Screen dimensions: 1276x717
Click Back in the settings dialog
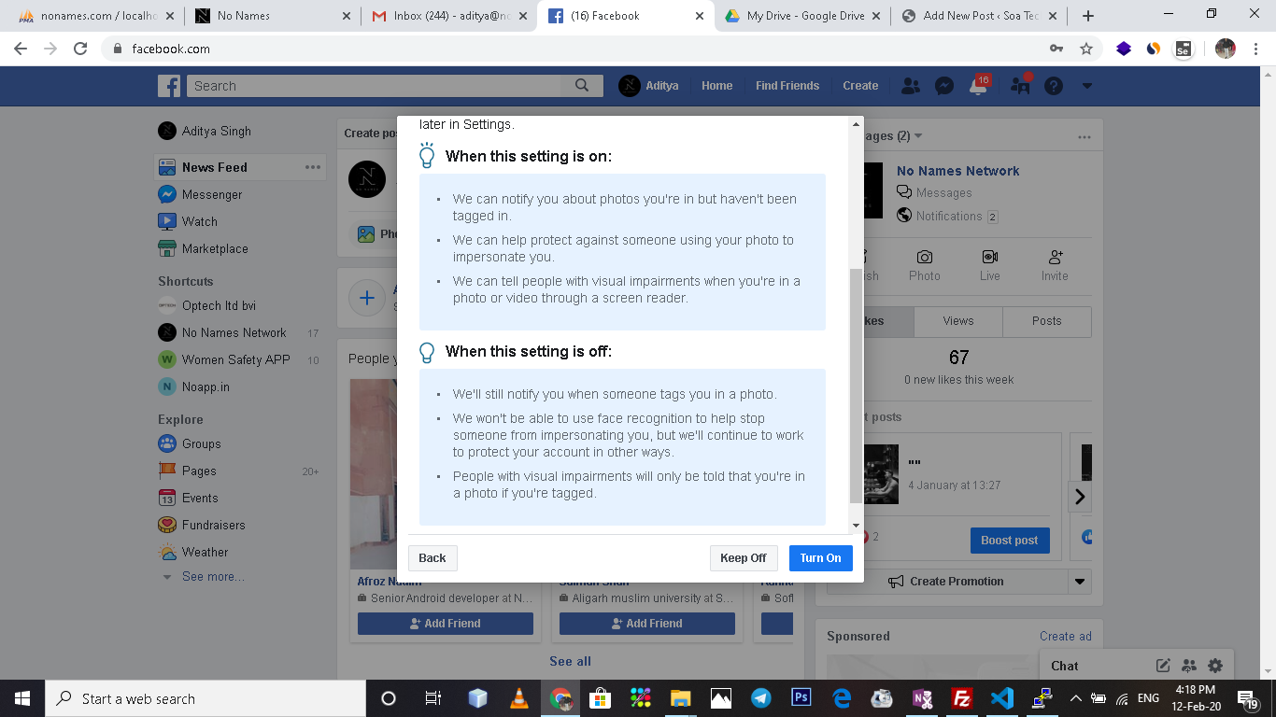432,557
